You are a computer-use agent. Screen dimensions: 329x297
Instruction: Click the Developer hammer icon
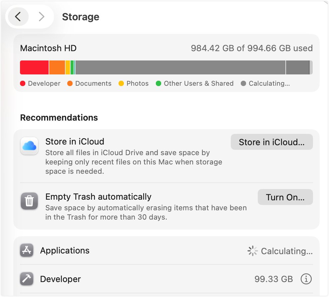(27, 279)
